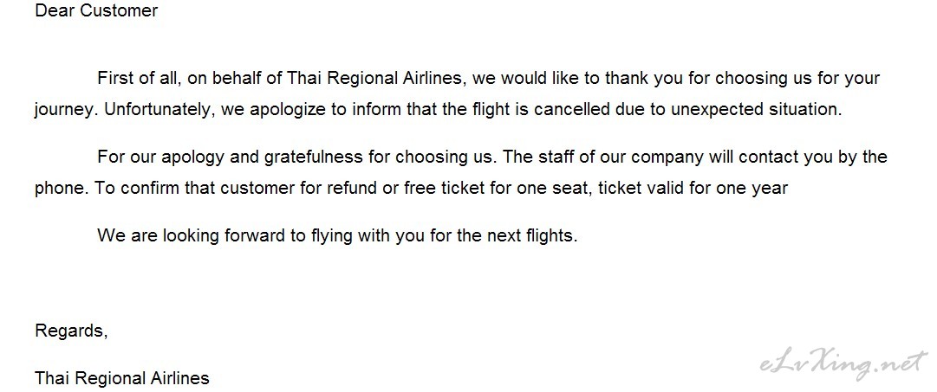Screen dimensions: 937x392
Task: Click the word 'gratefulness' in second paragraph
Action: point(314,157)
